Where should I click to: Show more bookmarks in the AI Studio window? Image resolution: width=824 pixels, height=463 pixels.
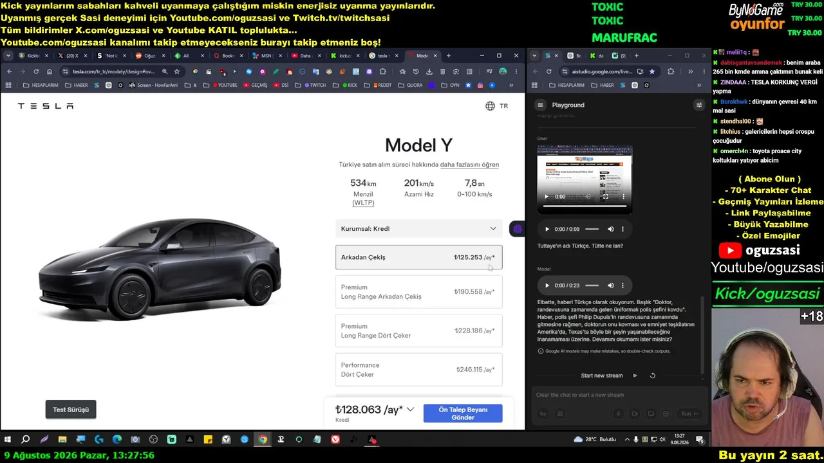(x=698, y=86)
